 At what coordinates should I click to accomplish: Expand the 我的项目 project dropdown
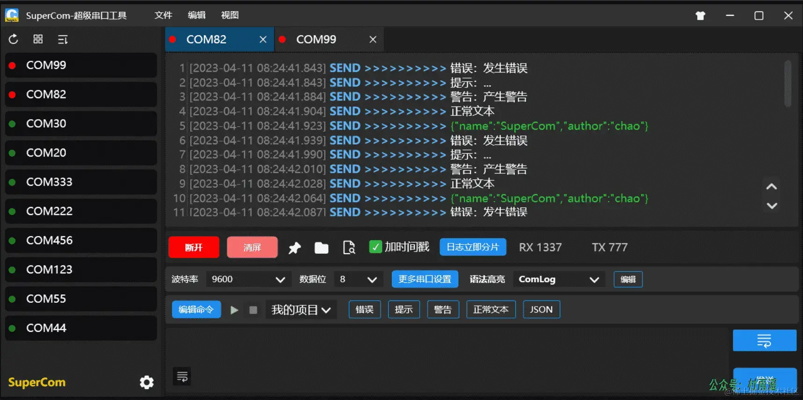pyautogui.click(x=301, y=310)
